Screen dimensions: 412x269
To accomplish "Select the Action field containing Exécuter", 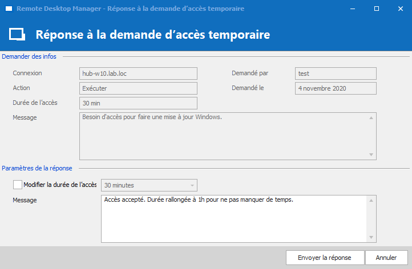I will pos(138,88).
